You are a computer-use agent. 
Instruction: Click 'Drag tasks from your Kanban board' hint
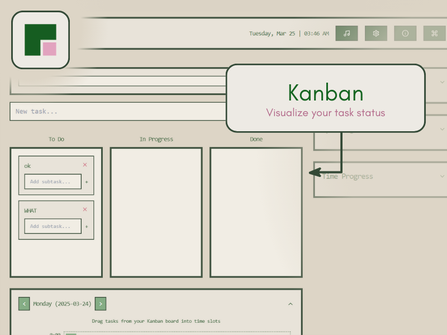[156, 321]
